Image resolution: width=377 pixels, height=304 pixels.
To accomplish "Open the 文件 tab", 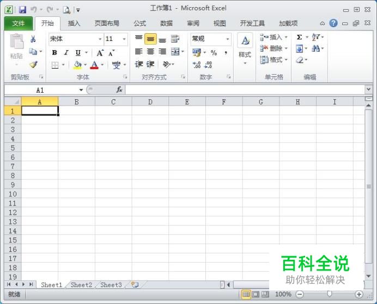I will coord(19,23).
